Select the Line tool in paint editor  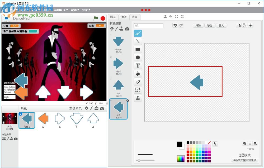pos(138,41)
